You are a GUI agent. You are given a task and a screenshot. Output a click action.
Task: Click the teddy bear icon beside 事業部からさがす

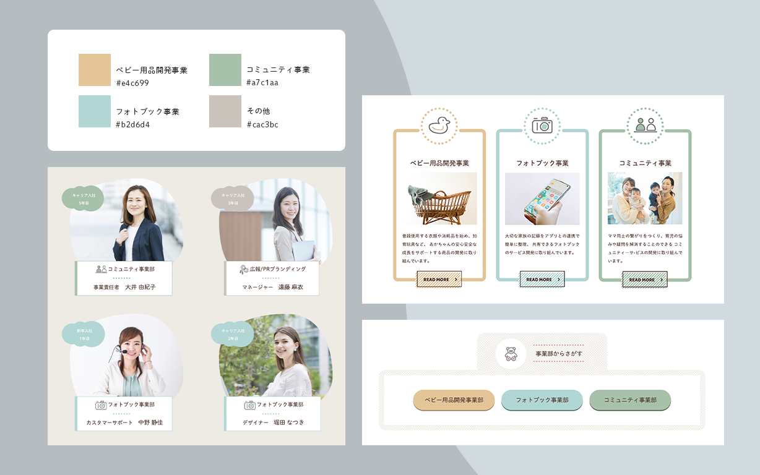coord(511,354)
